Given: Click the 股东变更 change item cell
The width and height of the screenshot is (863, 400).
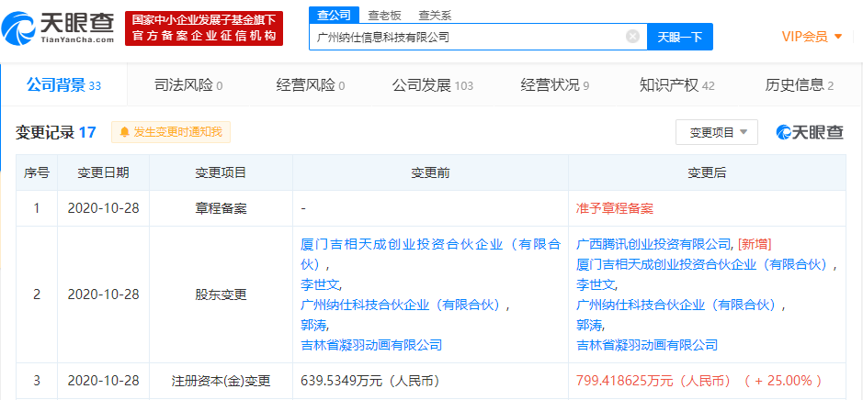Looking at the screenshot, I should pyautogui.click(x=221, y=294).
